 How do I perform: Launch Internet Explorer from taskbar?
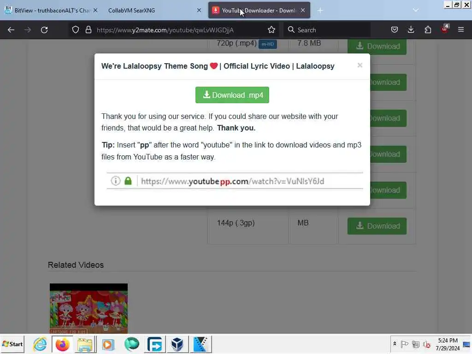point(40,344)
